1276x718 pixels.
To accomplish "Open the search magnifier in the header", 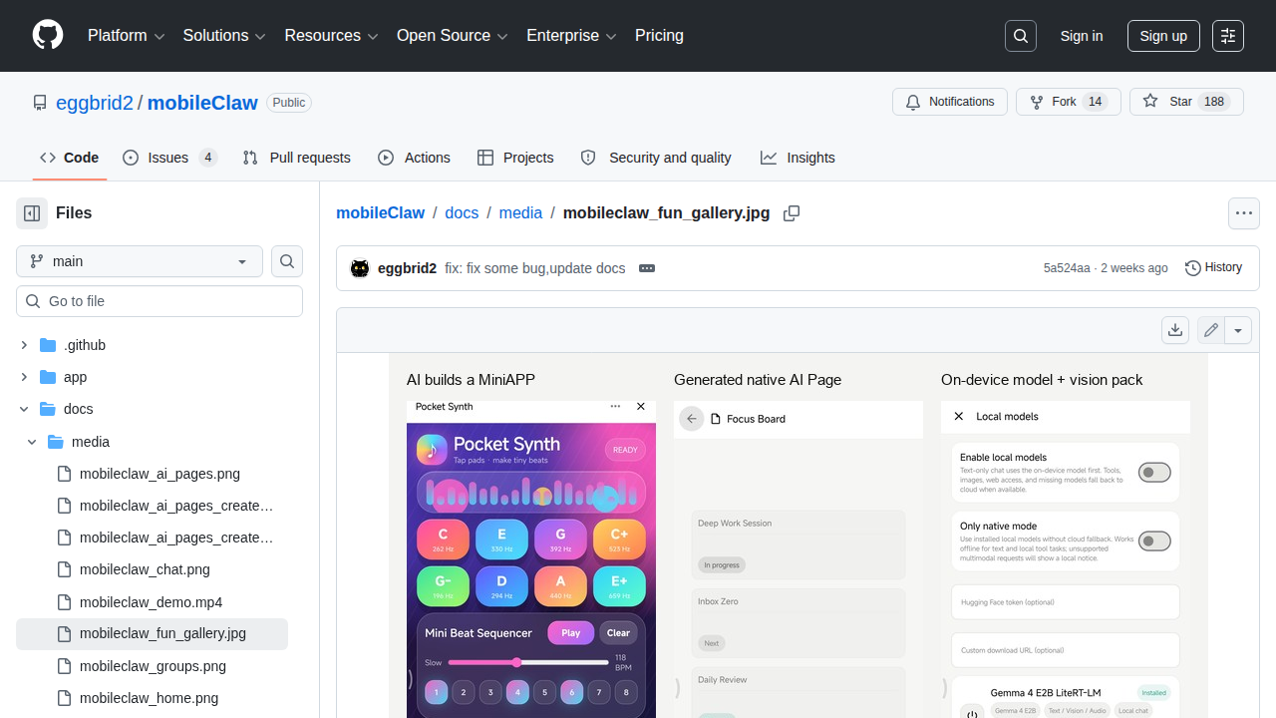I will pyautogui.click(x=1021, y=36).
